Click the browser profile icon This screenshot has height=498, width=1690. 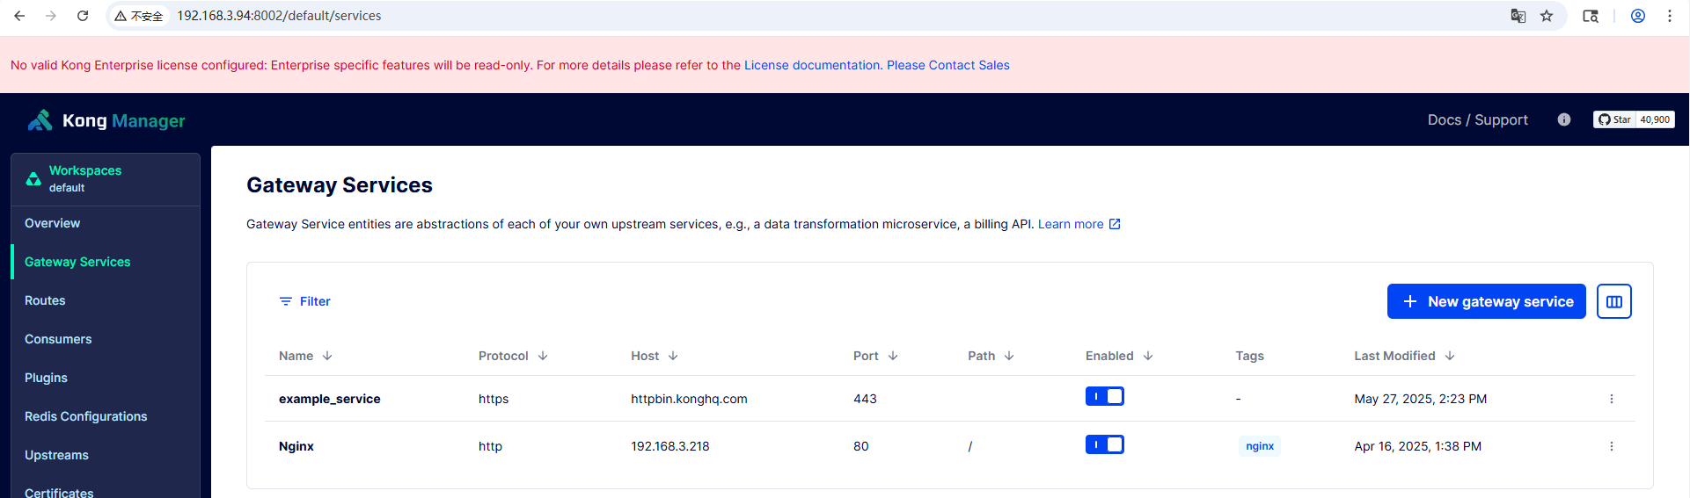point(1638,16)
